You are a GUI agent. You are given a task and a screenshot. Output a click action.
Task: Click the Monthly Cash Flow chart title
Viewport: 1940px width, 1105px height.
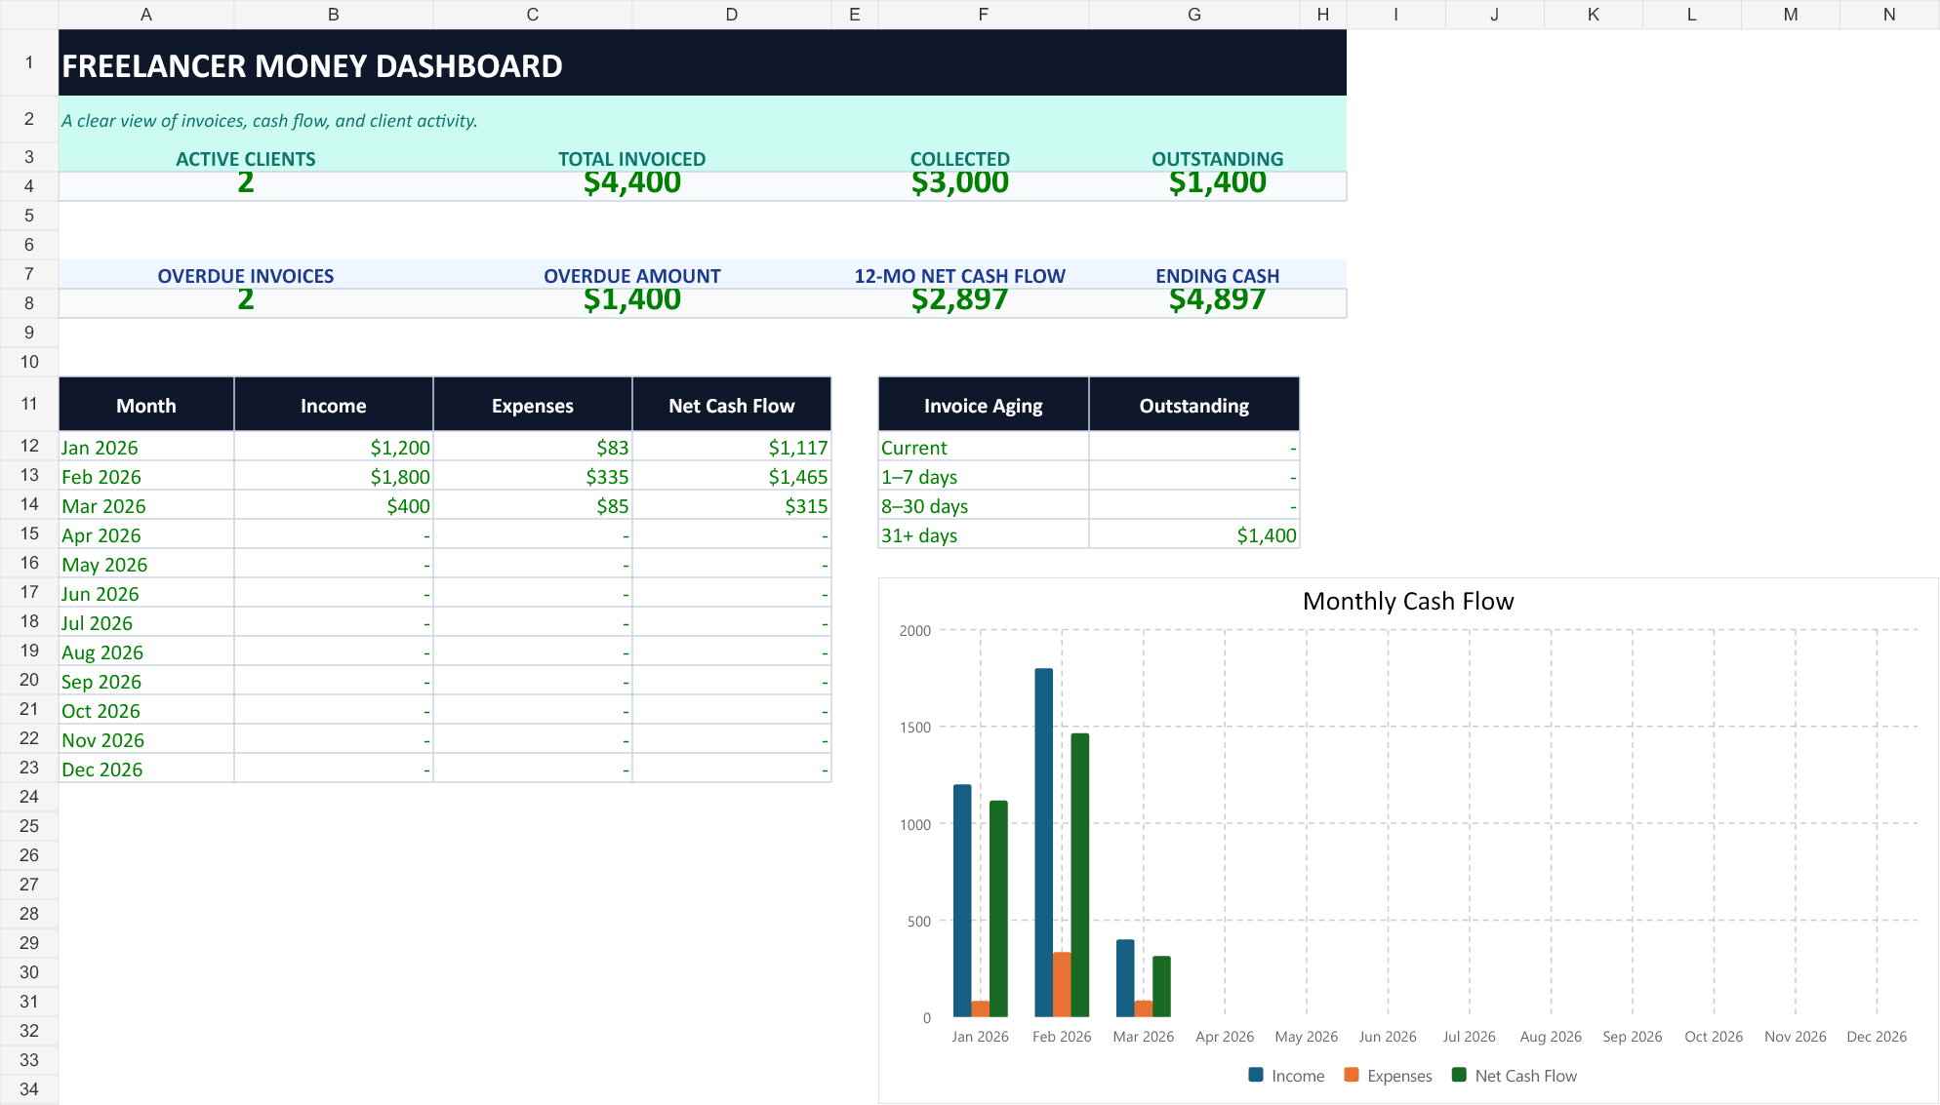[1408, 601]
